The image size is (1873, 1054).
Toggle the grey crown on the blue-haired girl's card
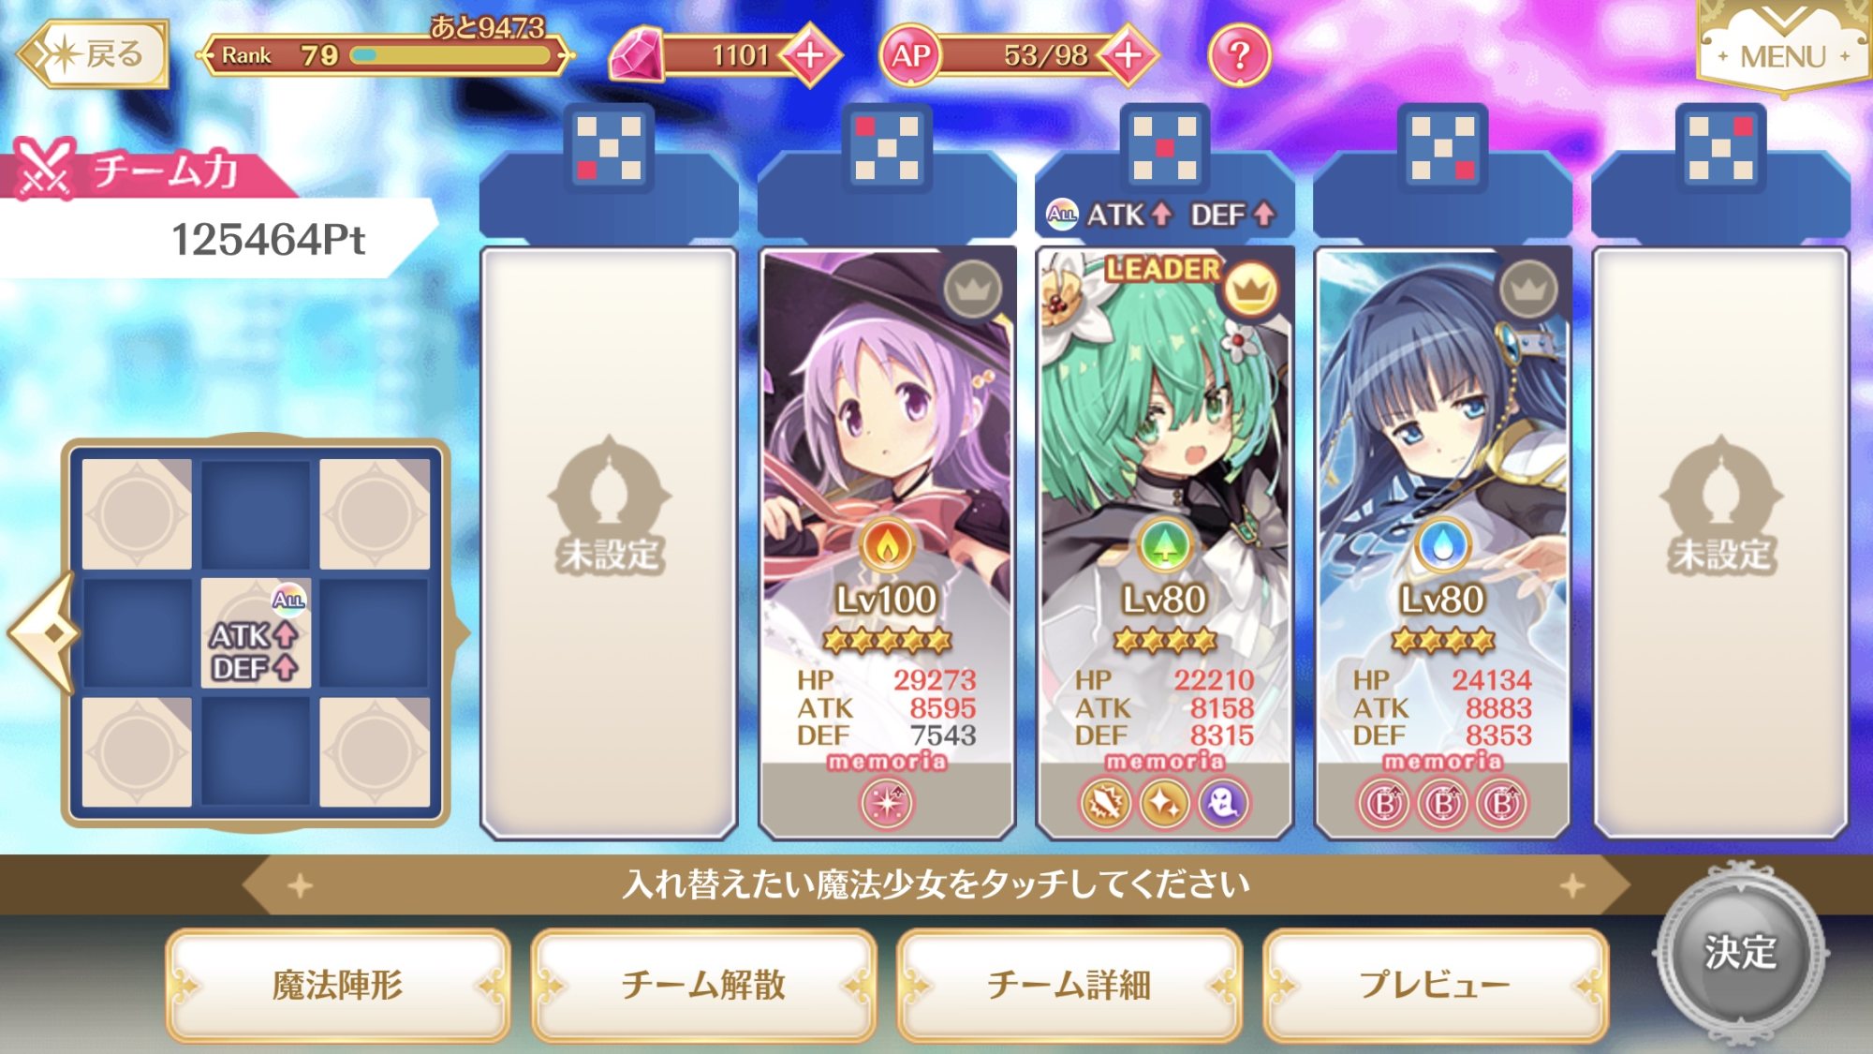1528,289
